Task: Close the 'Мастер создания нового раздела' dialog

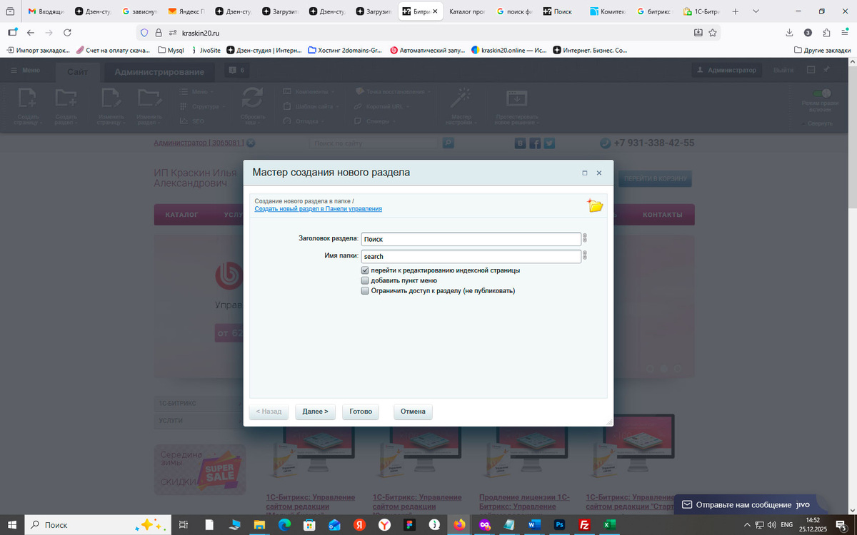Action: click(599, 173)
